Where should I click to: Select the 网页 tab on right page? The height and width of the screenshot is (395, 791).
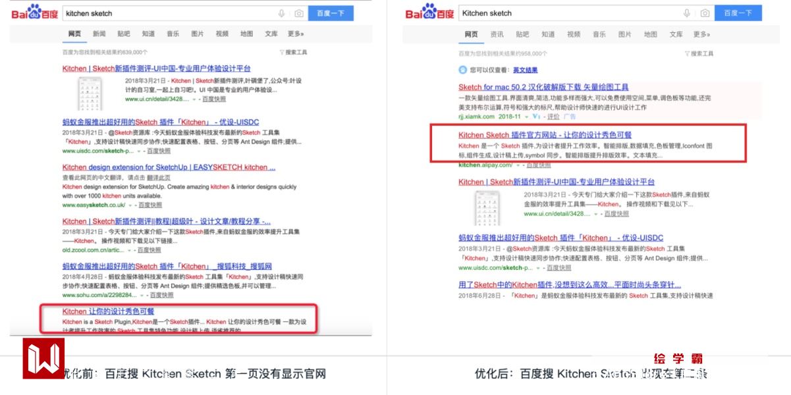[x=471, y=34]
